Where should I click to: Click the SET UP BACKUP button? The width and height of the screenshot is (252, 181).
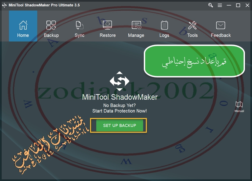tap(120, 125)
